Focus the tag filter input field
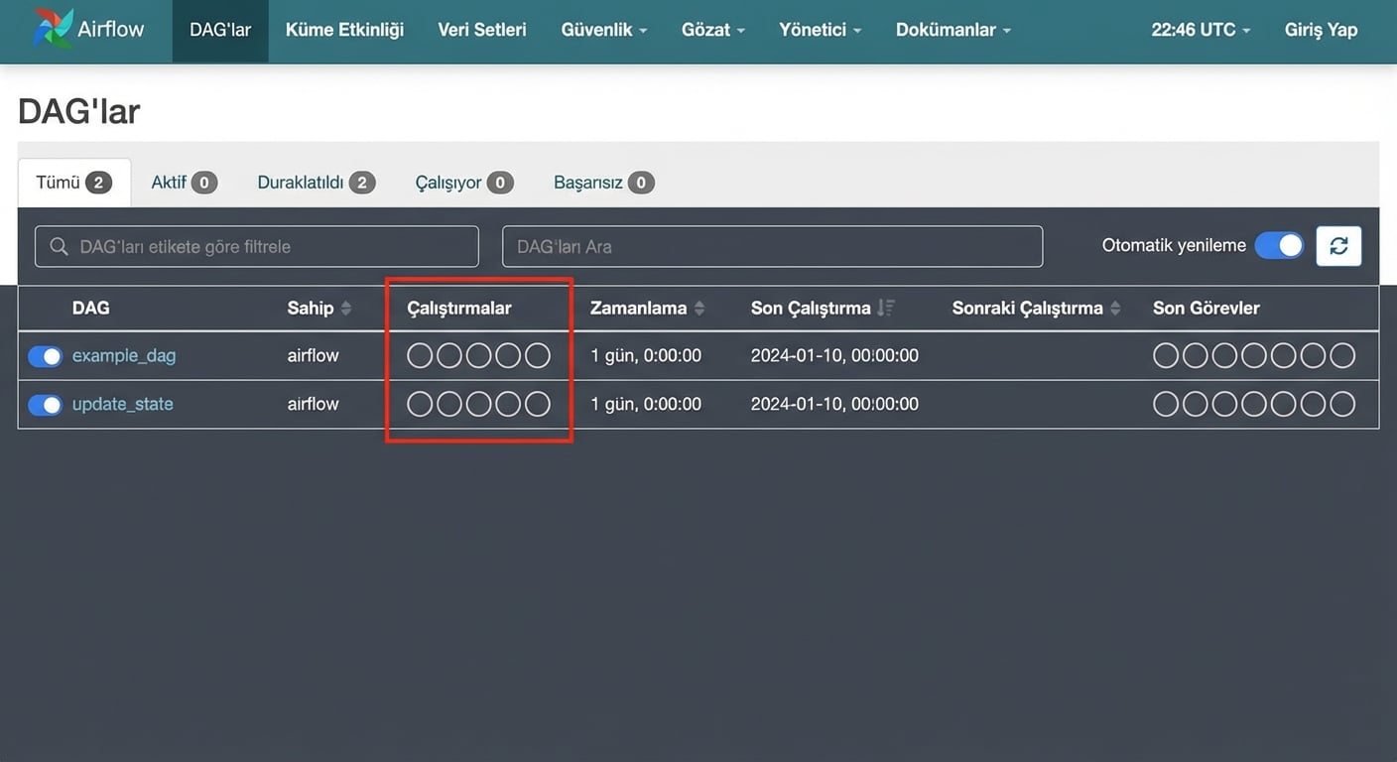 coord(256,246)
